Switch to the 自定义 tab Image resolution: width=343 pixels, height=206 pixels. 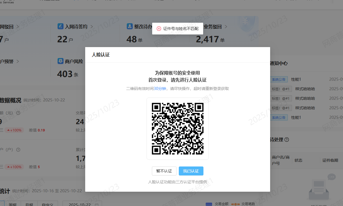pyautogui.click(x=47, y=204)
